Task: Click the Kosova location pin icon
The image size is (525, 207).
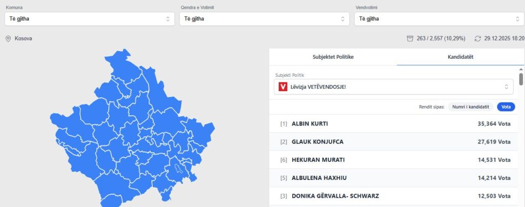Action: 8,38
